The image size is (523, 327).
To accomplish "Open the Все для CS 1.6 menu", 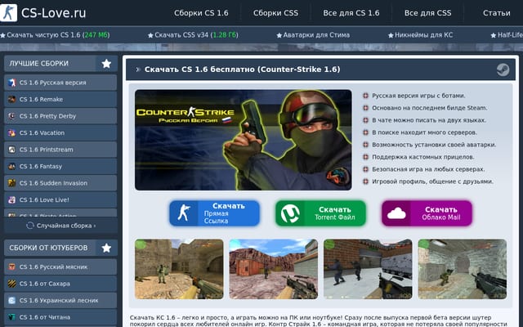I will 351,13.
